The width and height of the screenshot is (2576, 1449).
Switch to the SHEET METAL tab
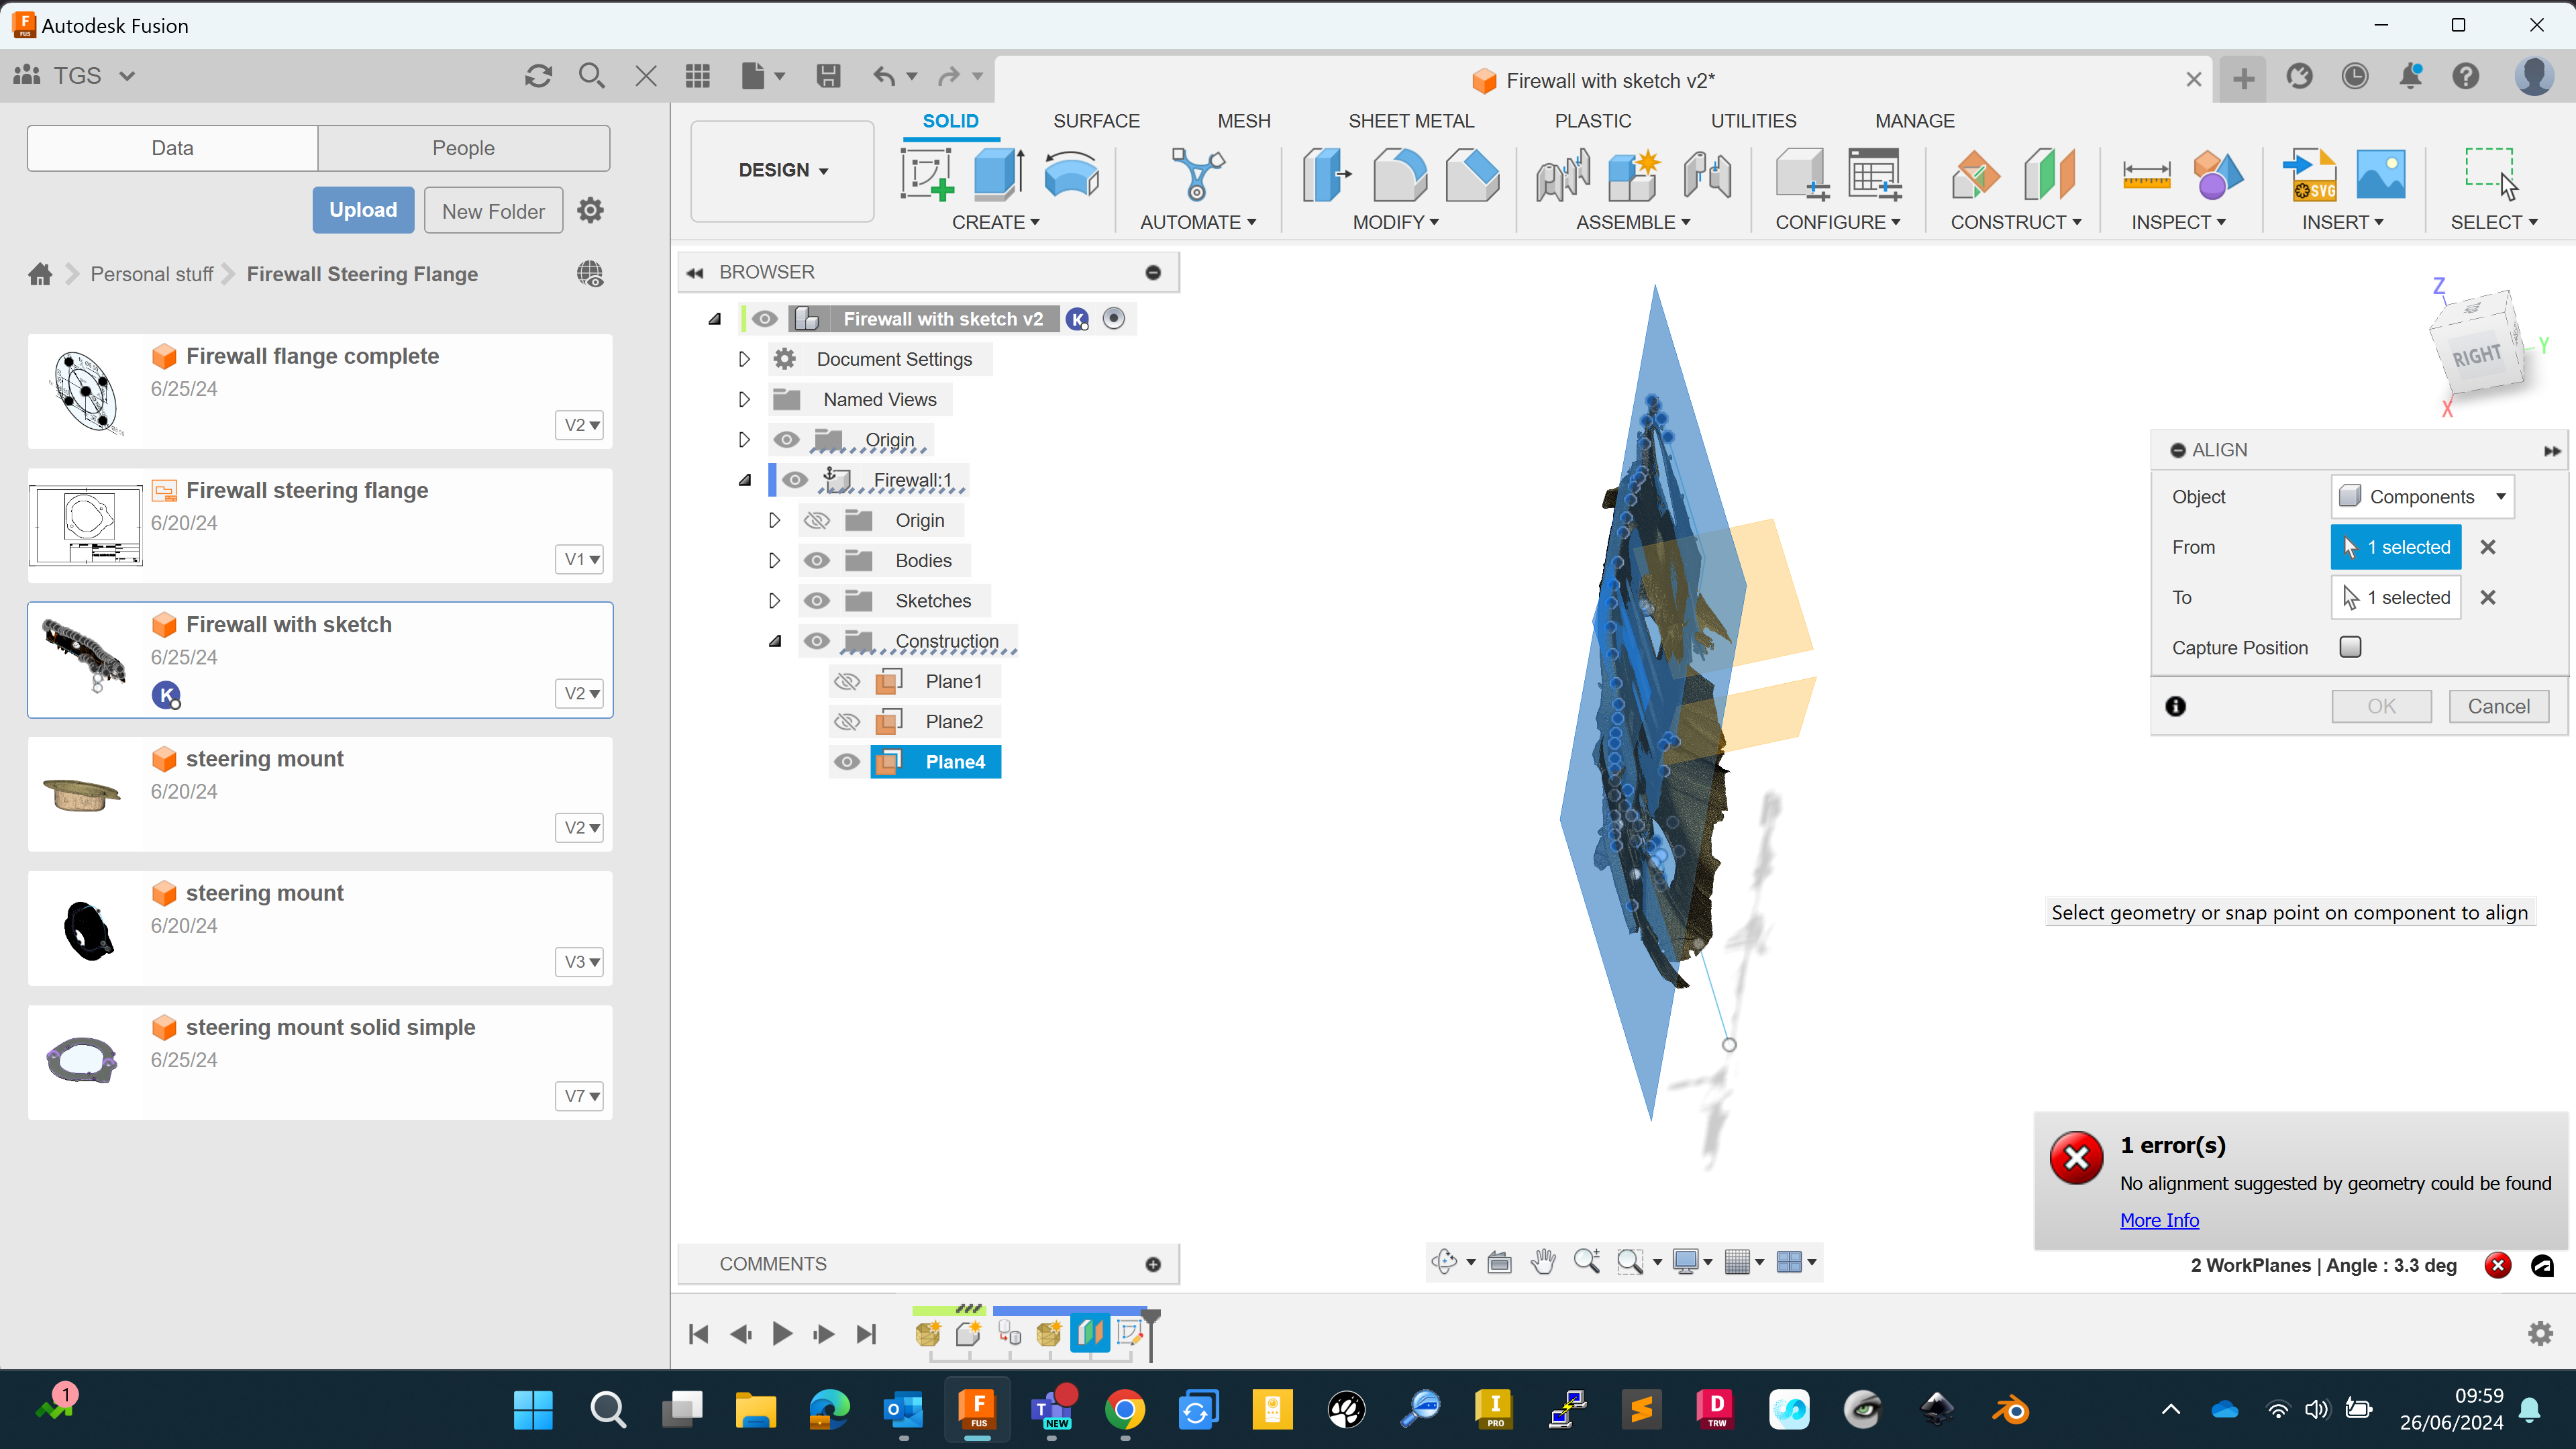tap(1411, 121)
